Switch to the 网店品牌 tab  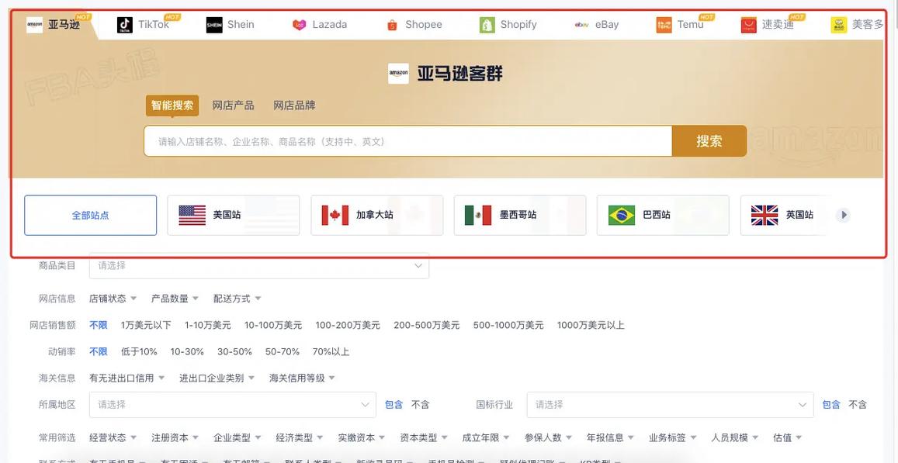click(294, 103)
